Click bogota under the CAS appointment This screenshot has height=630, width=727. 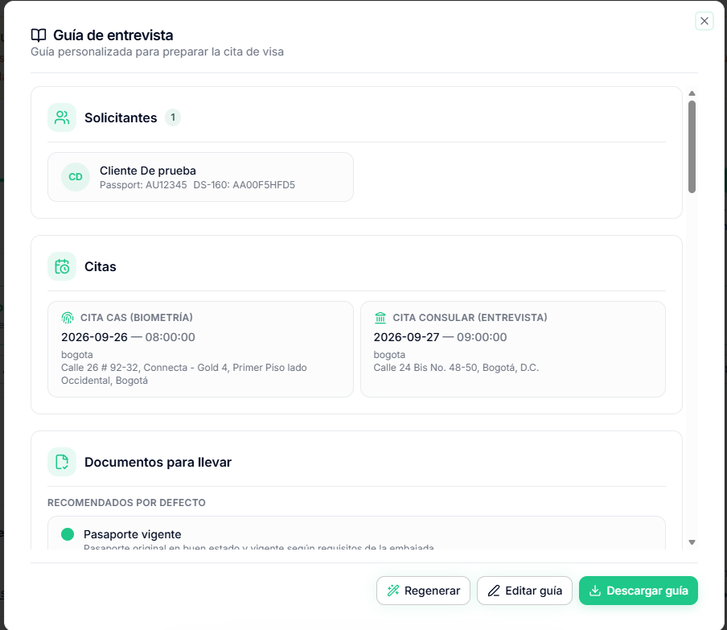point(77,355)
